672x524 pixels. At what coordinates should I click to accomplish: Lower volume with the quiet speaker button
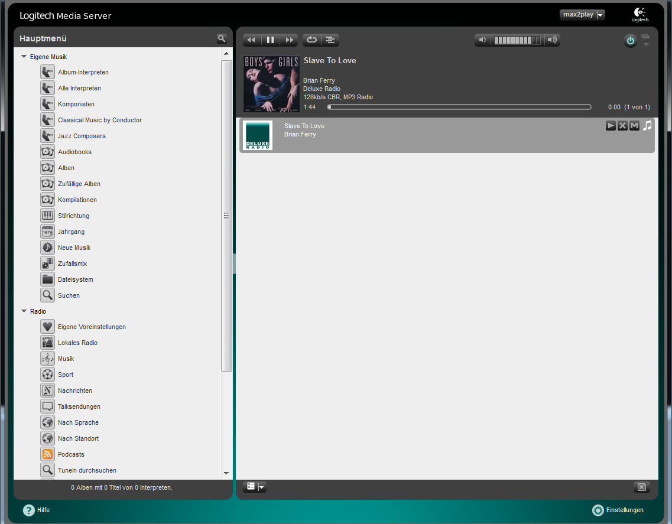click(482, 40)
